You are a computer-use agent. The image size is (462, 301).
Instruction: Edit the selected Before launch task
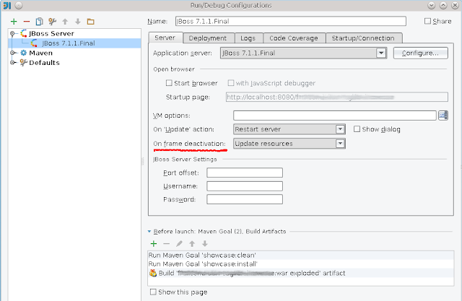[179, 243]
